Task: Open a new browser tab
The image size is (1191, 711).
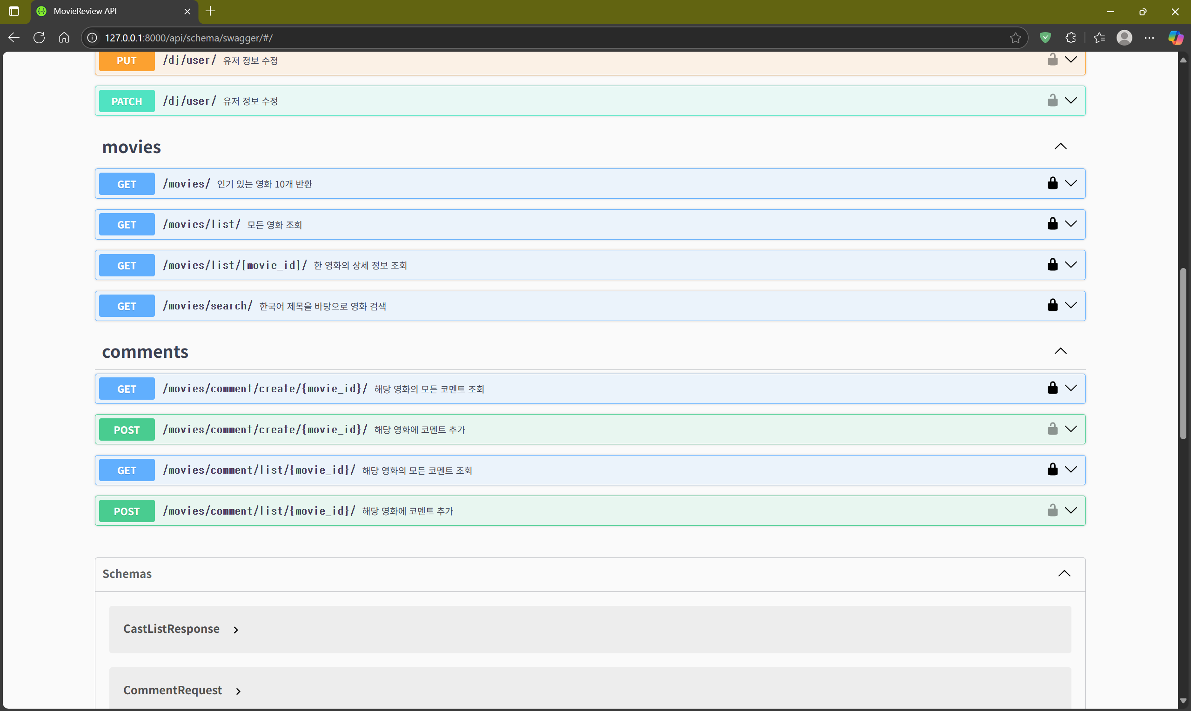Action: (x=210, y=11)
